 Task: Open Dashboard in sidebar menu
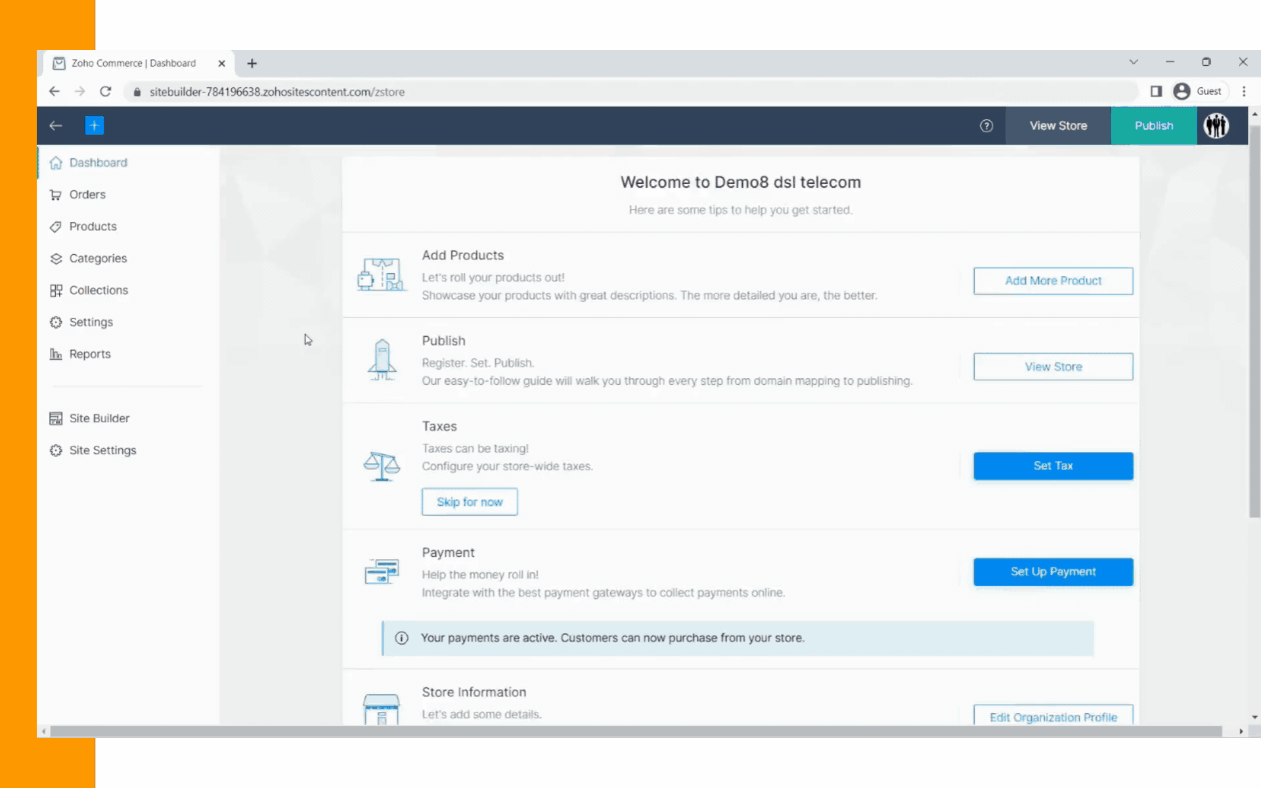[99, 163]
